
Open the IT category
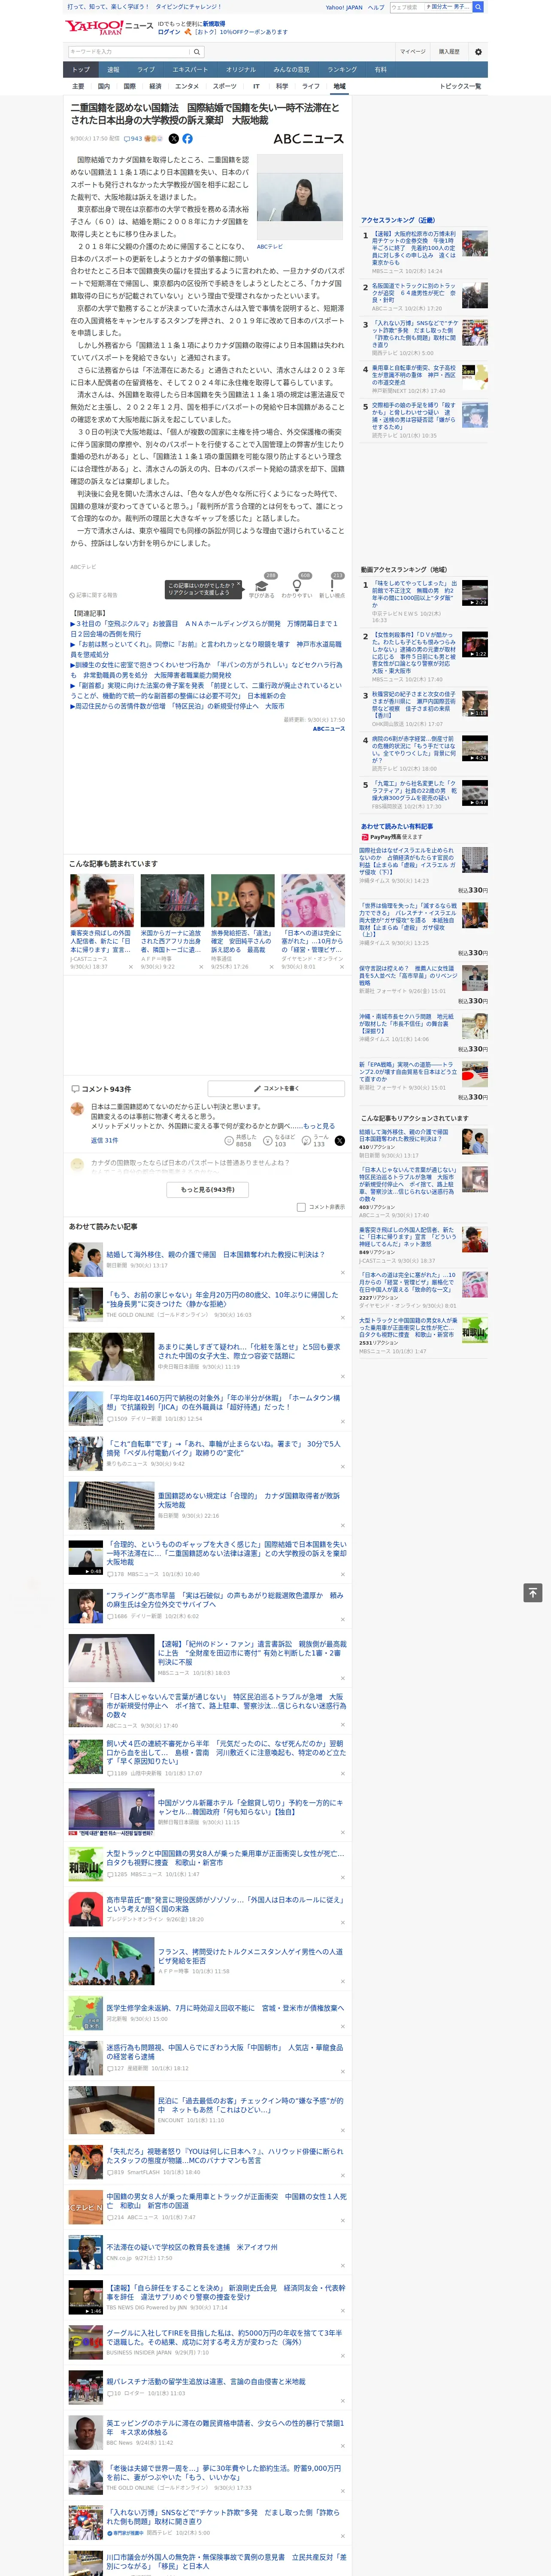[256, 86]
